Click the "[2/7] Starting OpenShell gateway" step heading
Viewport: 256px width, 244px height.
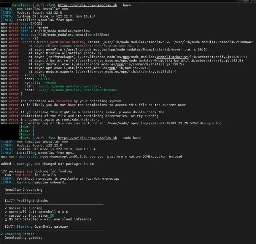pyautogui.click(x=37, y=227)
